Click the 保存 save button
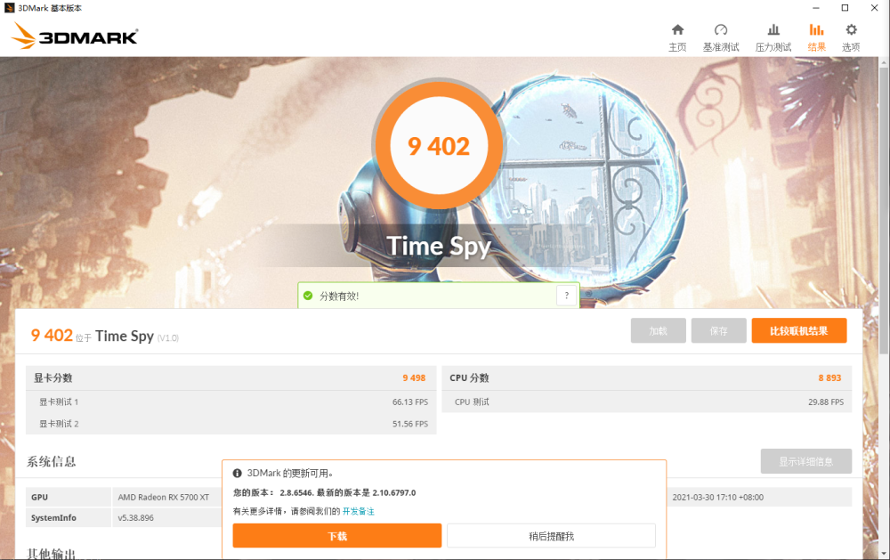The image size is (890, 560). coord(718,330)
